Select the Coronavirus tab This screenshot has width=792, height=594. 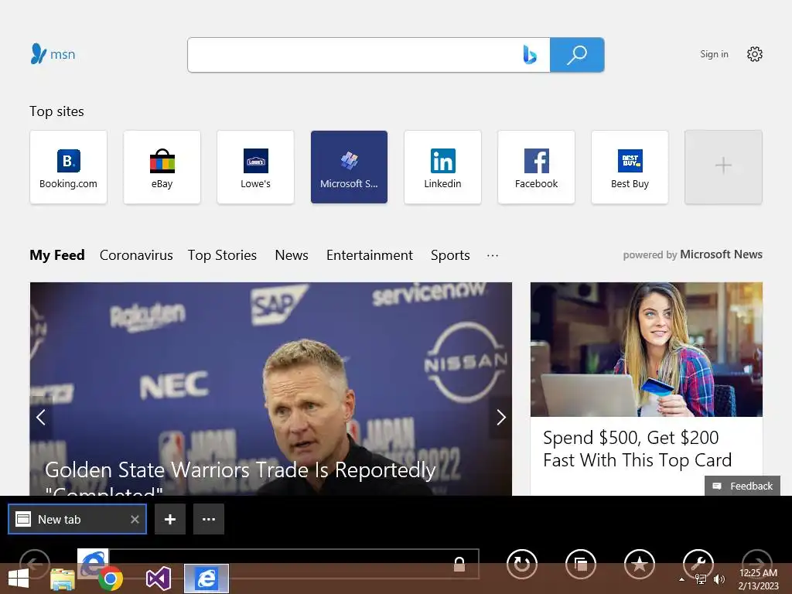tap(136, 255)
